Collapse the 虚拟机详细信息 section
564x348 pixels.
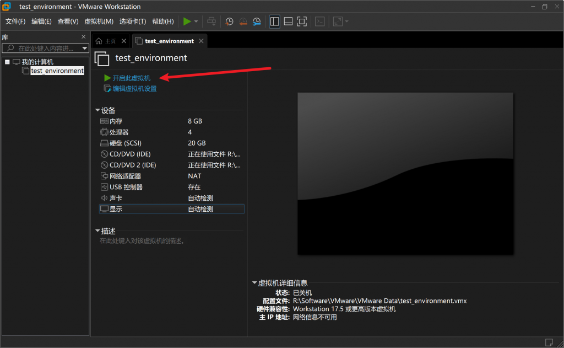(254, 283)
